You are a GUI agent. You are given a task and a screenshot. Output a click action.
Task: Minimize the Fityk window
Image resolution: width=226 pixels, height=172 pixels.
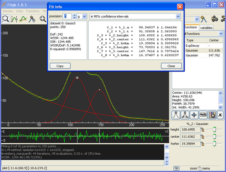tap(208, 5)
